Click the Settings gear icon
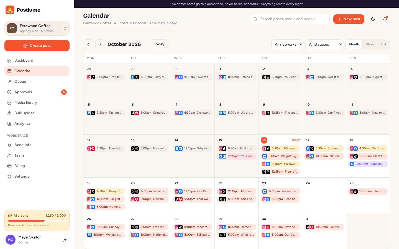Viewport: 399px width, 249px height. click(x=9, y=177)
